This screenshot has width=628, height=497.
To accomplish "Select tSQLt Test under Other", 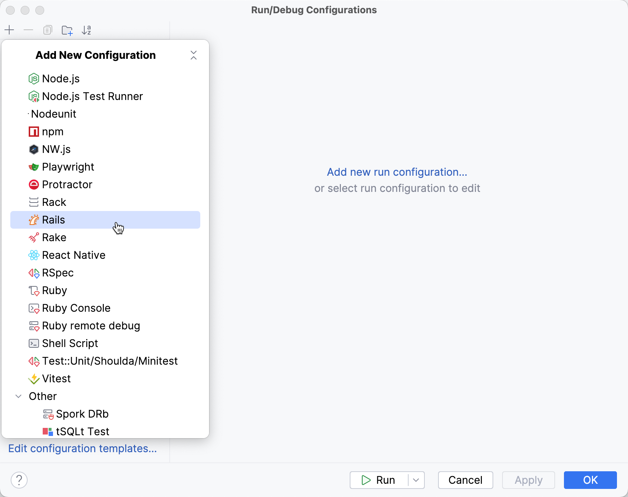I will point(82,431).
